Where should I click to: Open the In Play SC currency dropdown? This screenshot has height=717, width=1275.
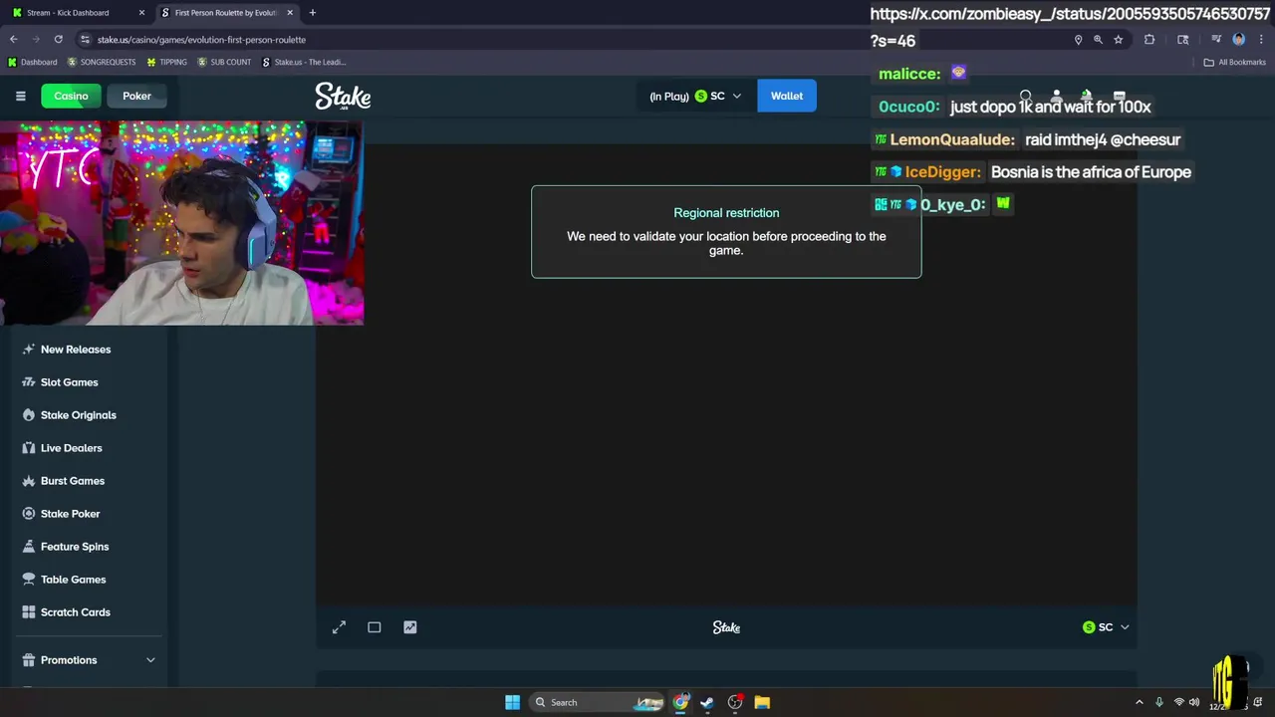click(695, 97)
